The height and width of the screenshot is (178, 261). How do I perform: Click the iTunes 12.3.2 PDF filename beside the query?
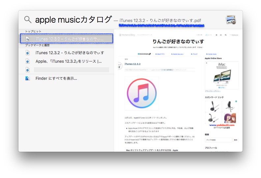[x=160, y=21]
